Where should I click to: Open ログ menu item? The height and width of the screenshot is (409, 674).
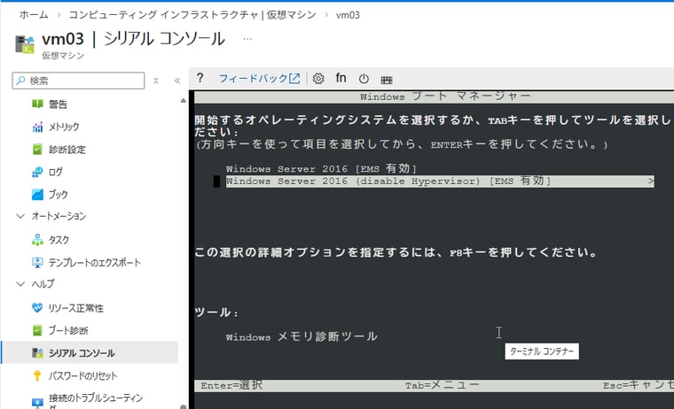click(56, 172)
